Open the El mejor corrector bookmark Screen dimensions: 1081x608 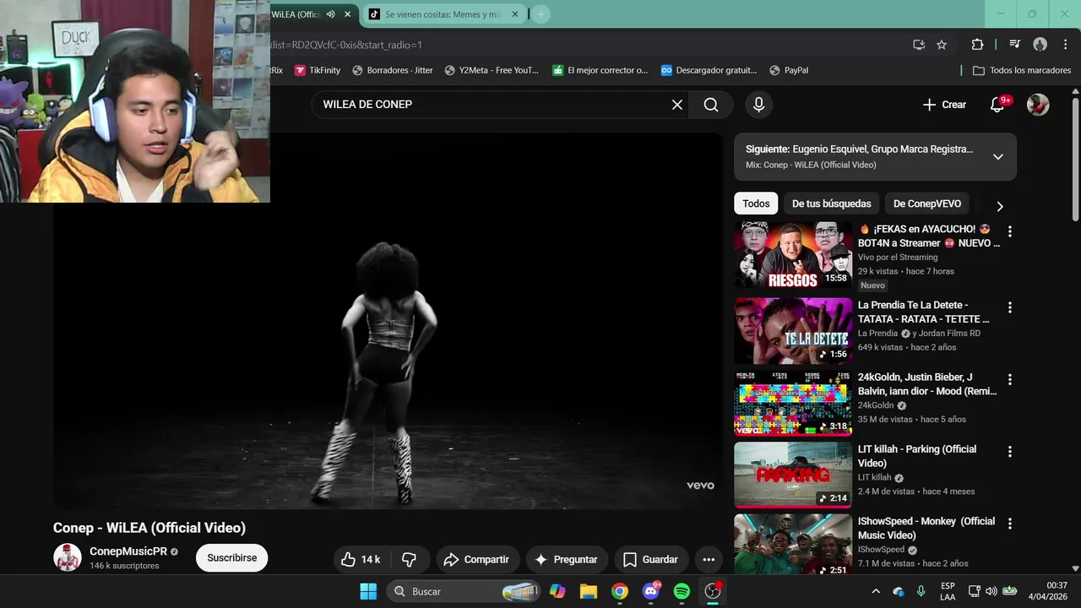600,70
